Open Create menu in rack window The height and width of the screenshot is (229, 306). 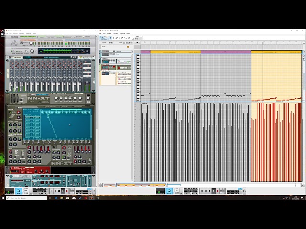coord(15,33)
